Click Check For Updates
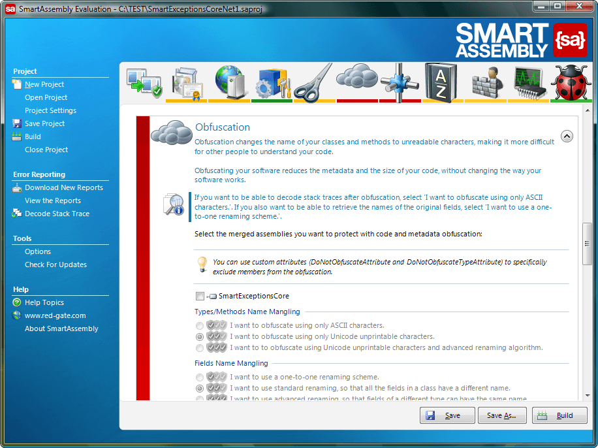The height and width of the screenshot is (448, 598). point(55,264)
